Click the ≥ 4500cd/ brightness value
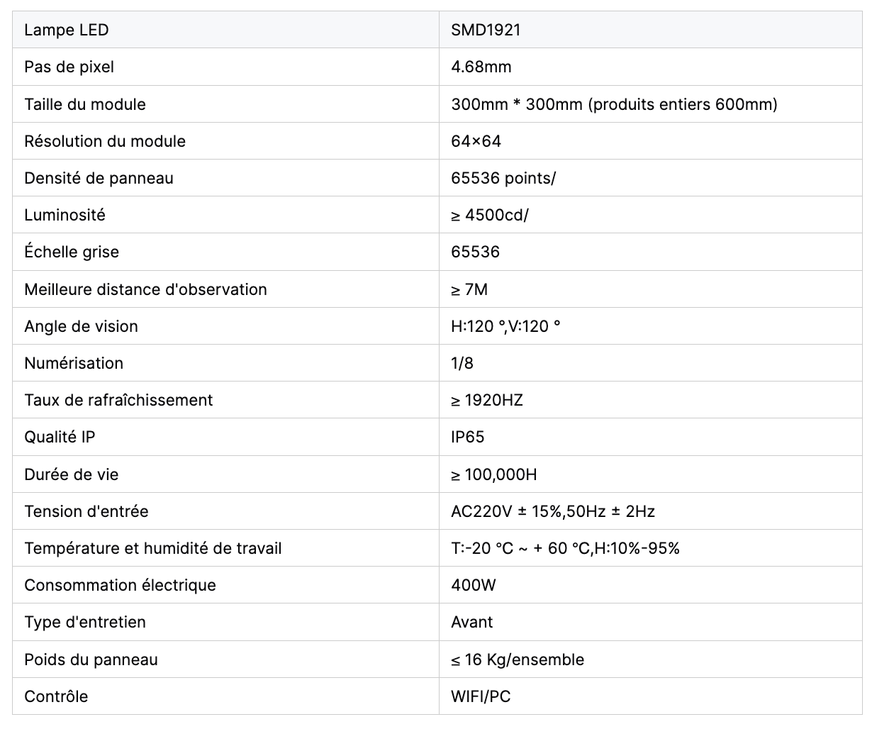 point(489,215)
